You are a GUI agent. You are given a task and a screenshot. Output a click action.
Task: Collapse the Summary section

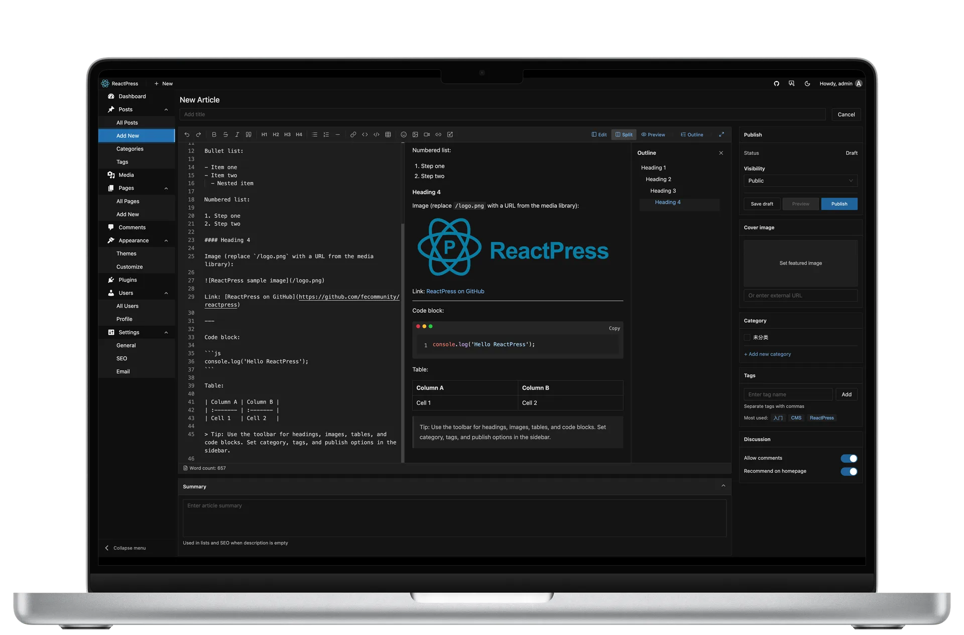coord(723,486)
